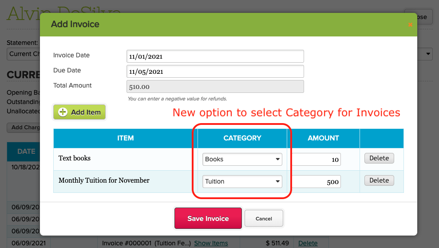439x248 pixels.
Task: Click the Delete link in background table
Action: 308,243
